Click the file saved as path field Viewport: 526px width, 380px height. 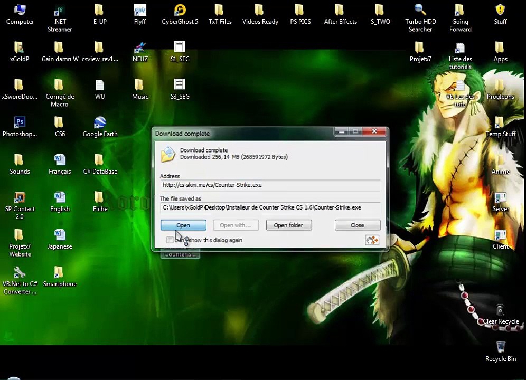point(270,207)
